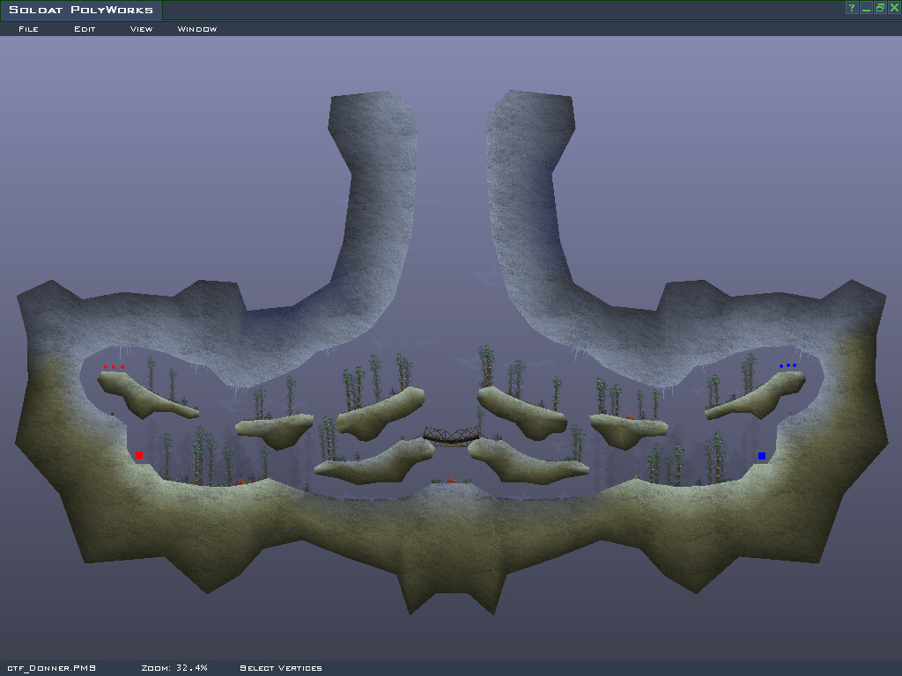Click the green question mark help icon
Screen dimensions: 902x676
coord(852,8)
